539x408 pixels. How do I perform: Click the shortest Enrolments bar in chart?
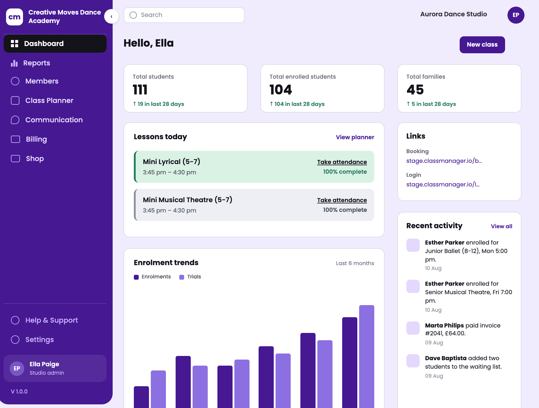(x=141, y=397)
